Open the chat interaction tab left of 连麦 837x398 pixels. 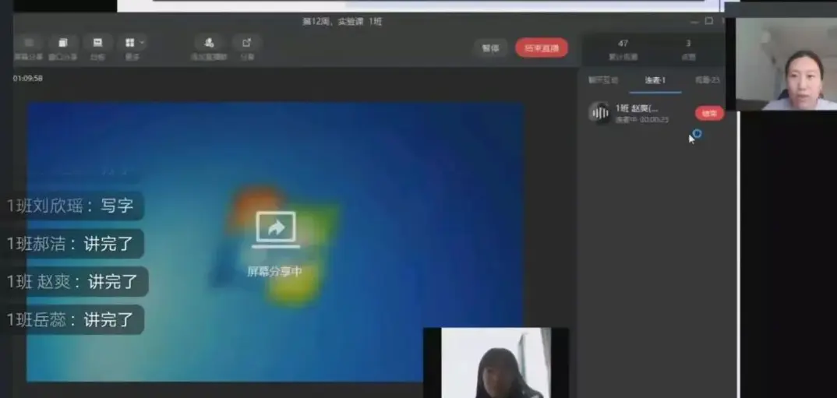[603, 80]
